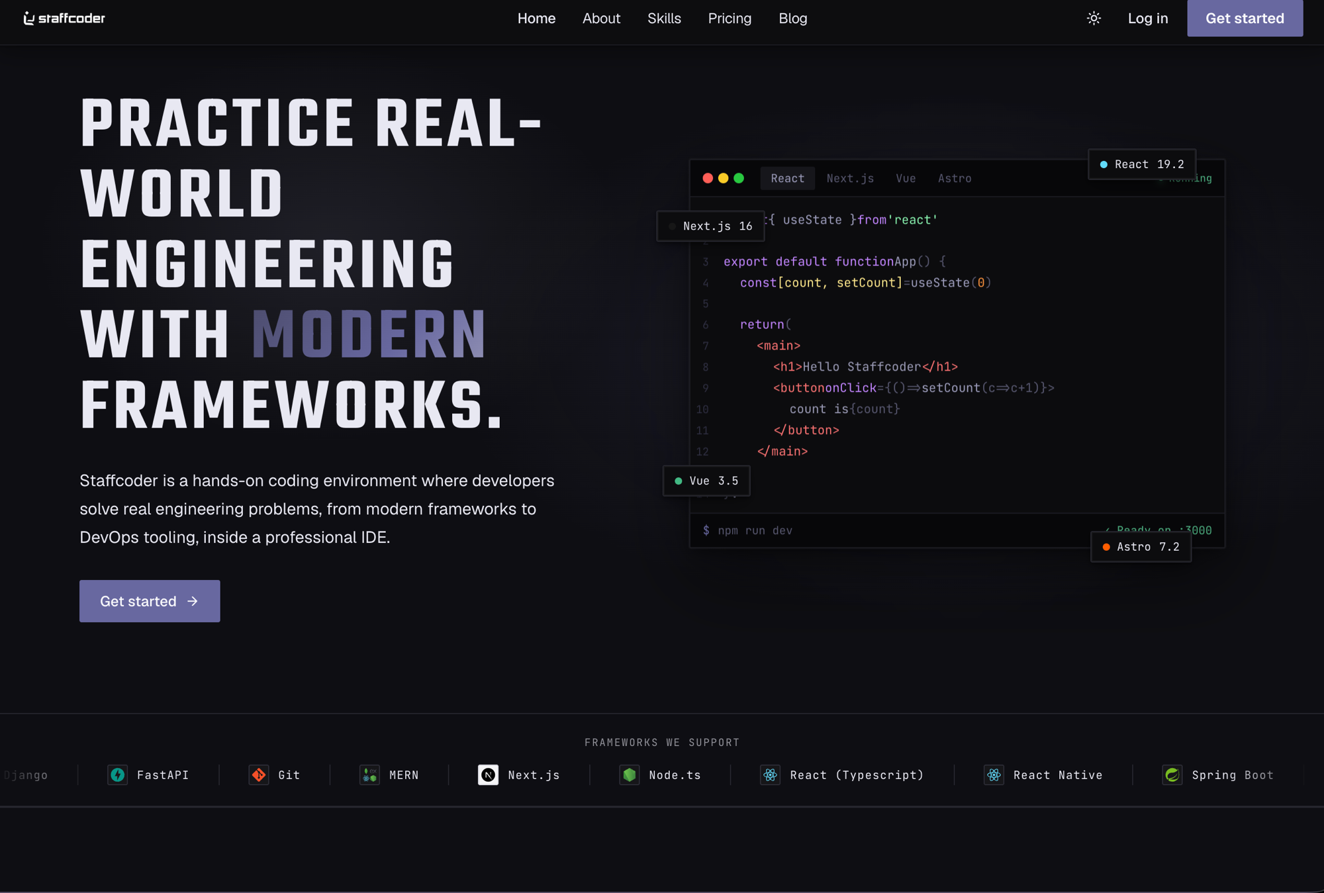This screenshot has width=1324, height=893.
Task: Toggle the light/dark theme sun icon
Action: point(1094,19)
